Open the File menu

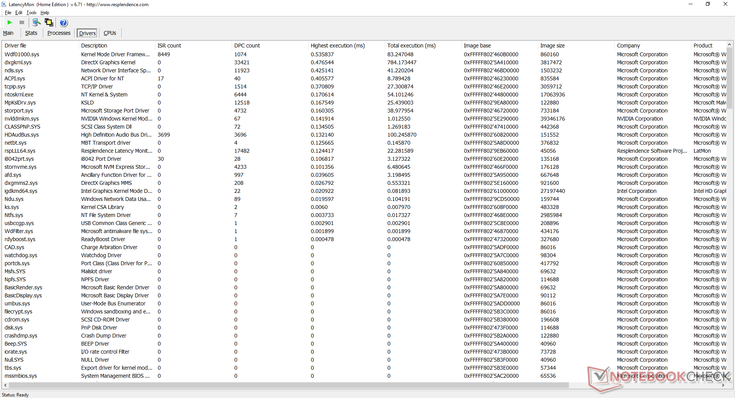8,13
